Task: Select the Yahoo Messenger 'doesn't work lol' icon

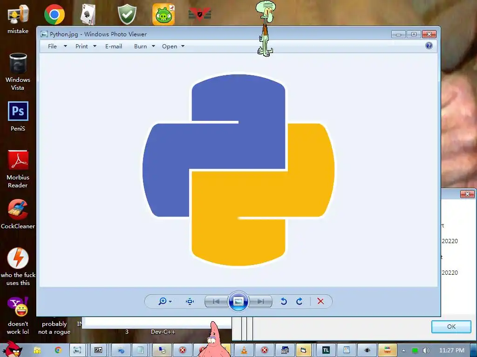Action: [x=18, y=316]
